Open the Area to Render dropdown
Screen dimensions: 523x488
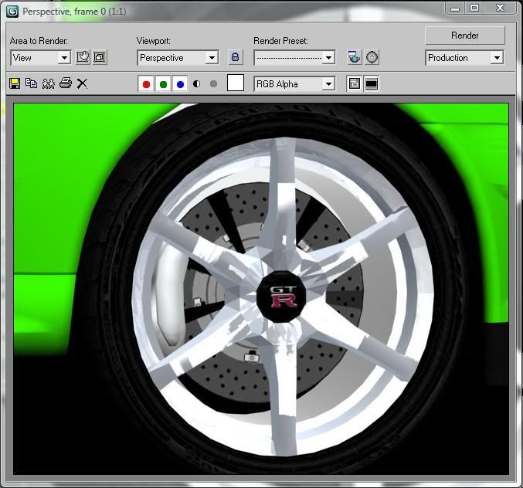40,58
